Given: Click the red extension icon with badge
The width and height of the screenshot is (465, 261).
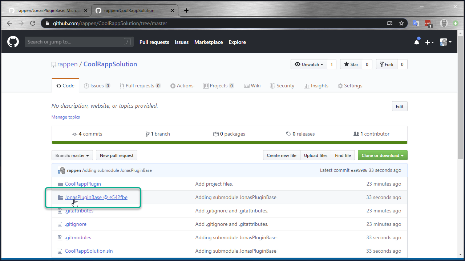Looking at the screenshot, I should [428, 24].
